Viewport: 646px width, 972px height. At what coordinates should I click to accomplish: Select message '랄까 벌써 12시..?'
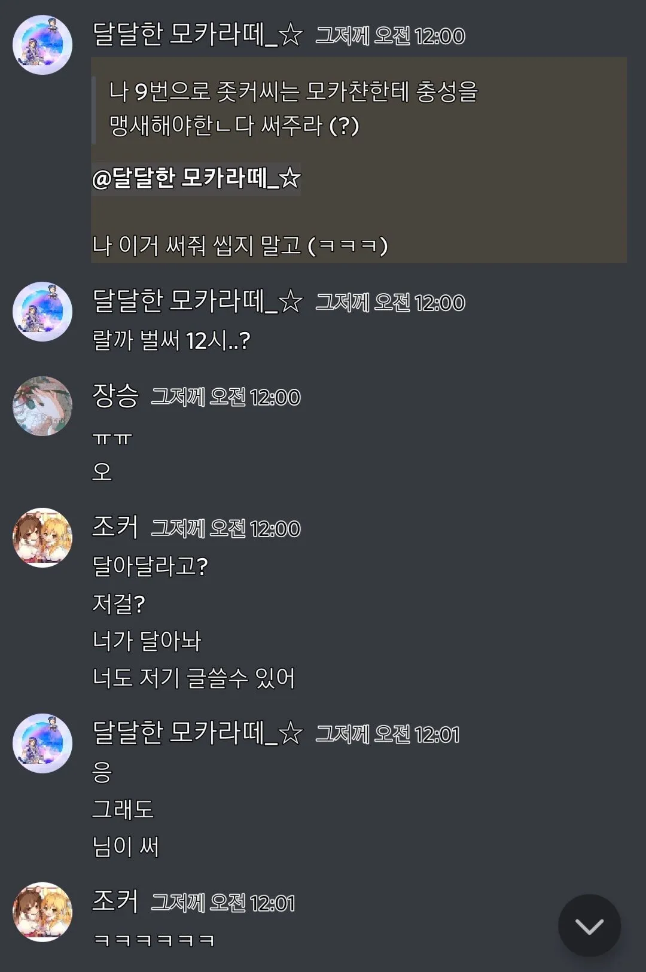click(x=171, y=340)
